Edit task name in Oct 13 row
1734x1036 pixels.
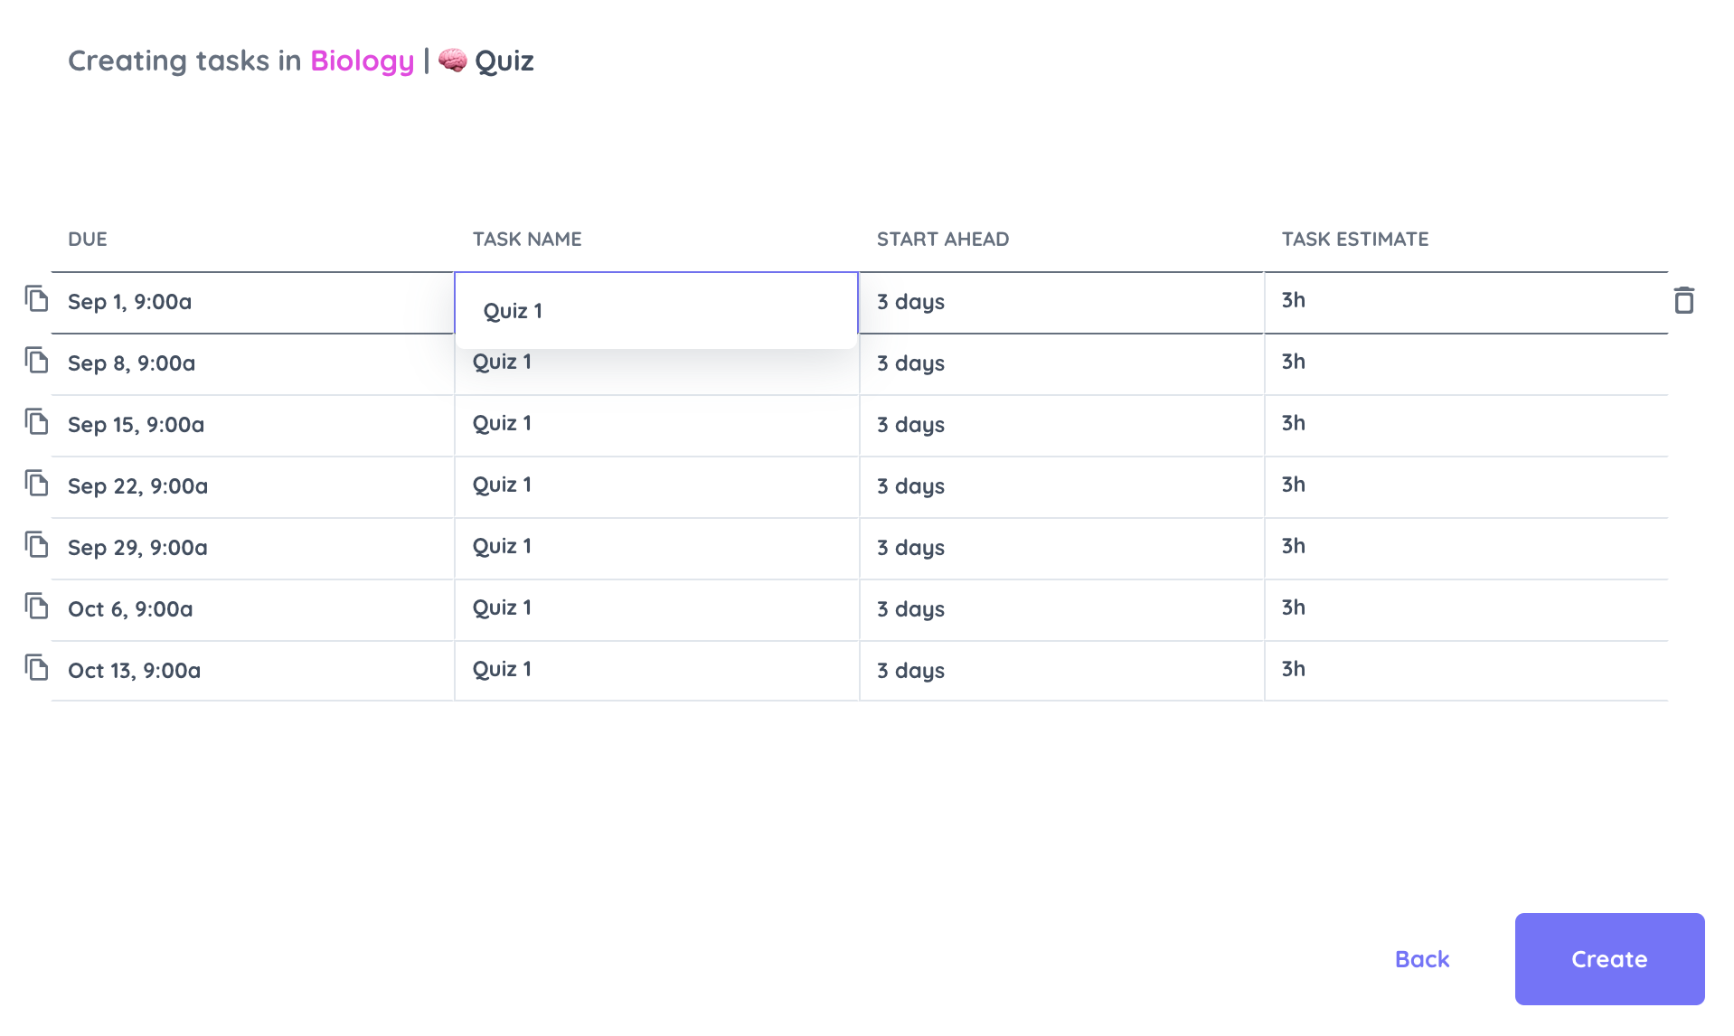(656, 671)
